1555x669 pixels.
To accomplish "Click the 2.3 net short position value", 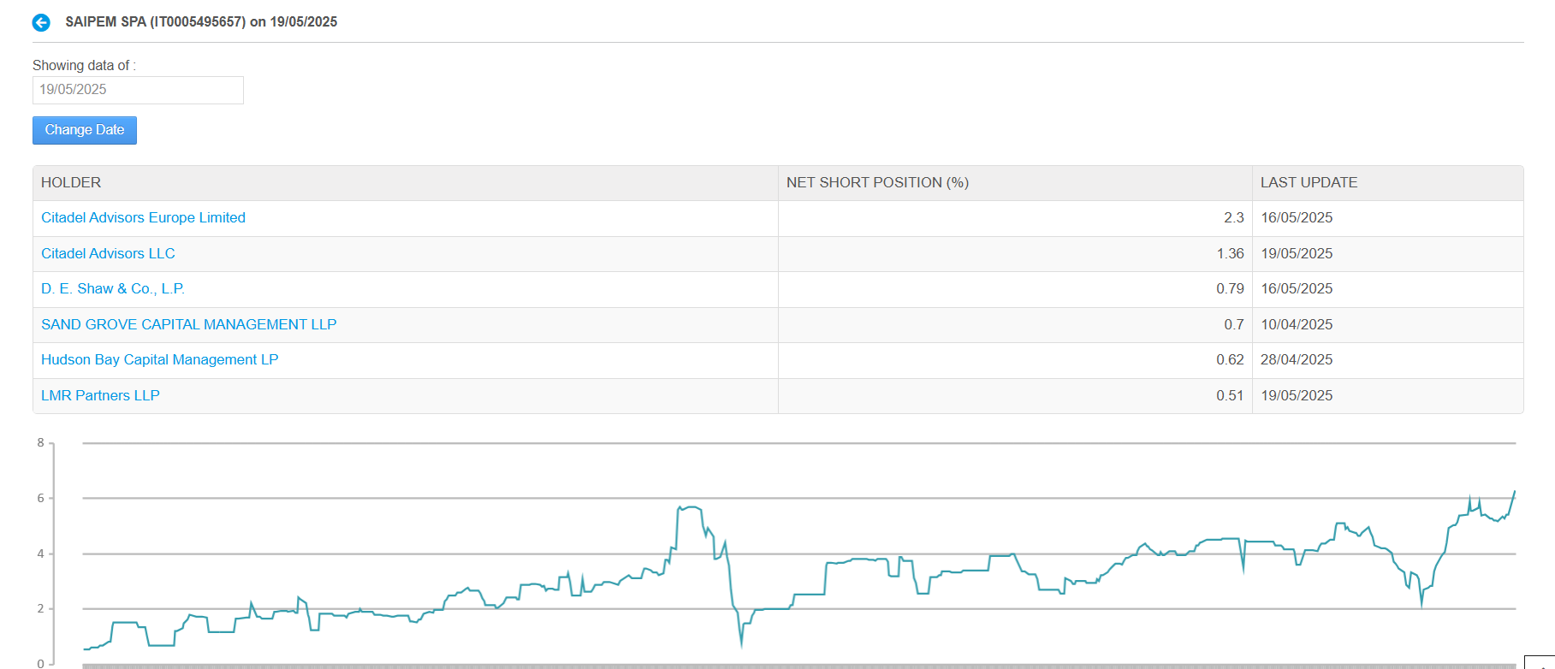I will click(x=1233, y=218).
